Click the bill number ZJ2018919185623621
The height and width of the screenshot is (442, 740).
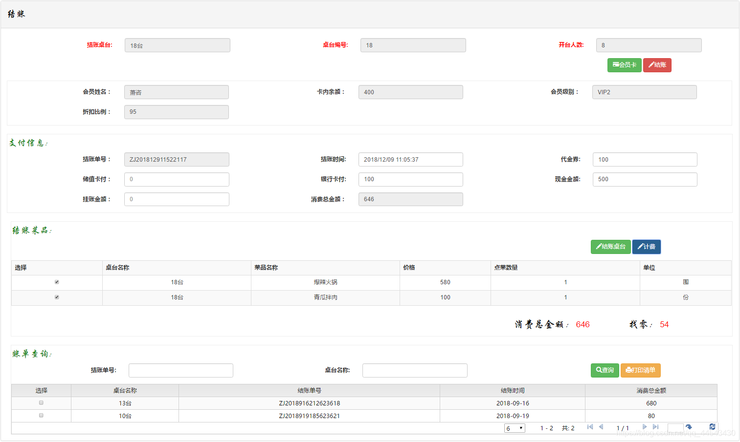pos(309,416)
